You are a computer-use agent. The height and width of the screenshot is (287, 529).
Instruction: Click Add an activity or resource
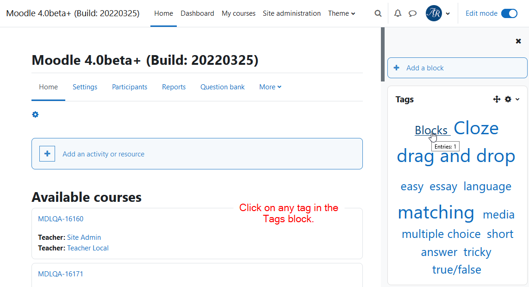click(197, 154)
